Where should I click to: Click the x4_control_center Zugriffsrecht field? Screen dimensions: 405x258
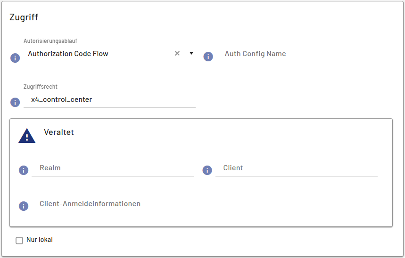coord(109,100)
